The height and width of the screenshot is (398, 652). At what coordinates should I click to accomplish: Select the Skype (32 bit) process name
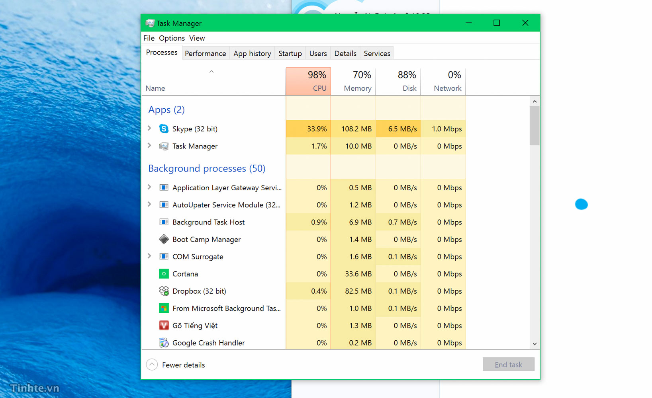tap(195, 129)
